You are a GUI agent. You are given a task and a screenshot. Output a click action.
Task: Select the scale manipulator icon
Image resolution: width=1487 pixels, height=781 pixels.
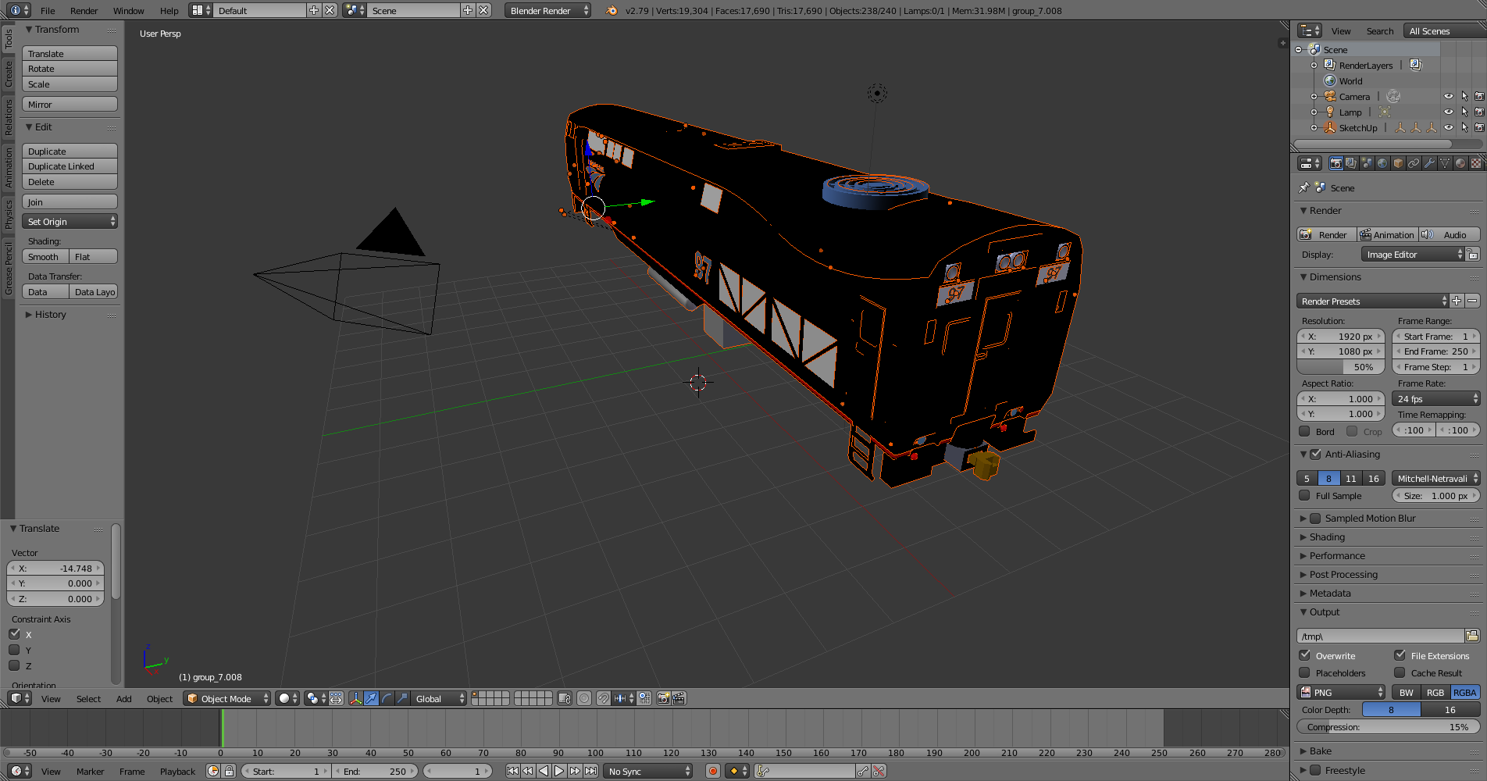click(402, 698)
